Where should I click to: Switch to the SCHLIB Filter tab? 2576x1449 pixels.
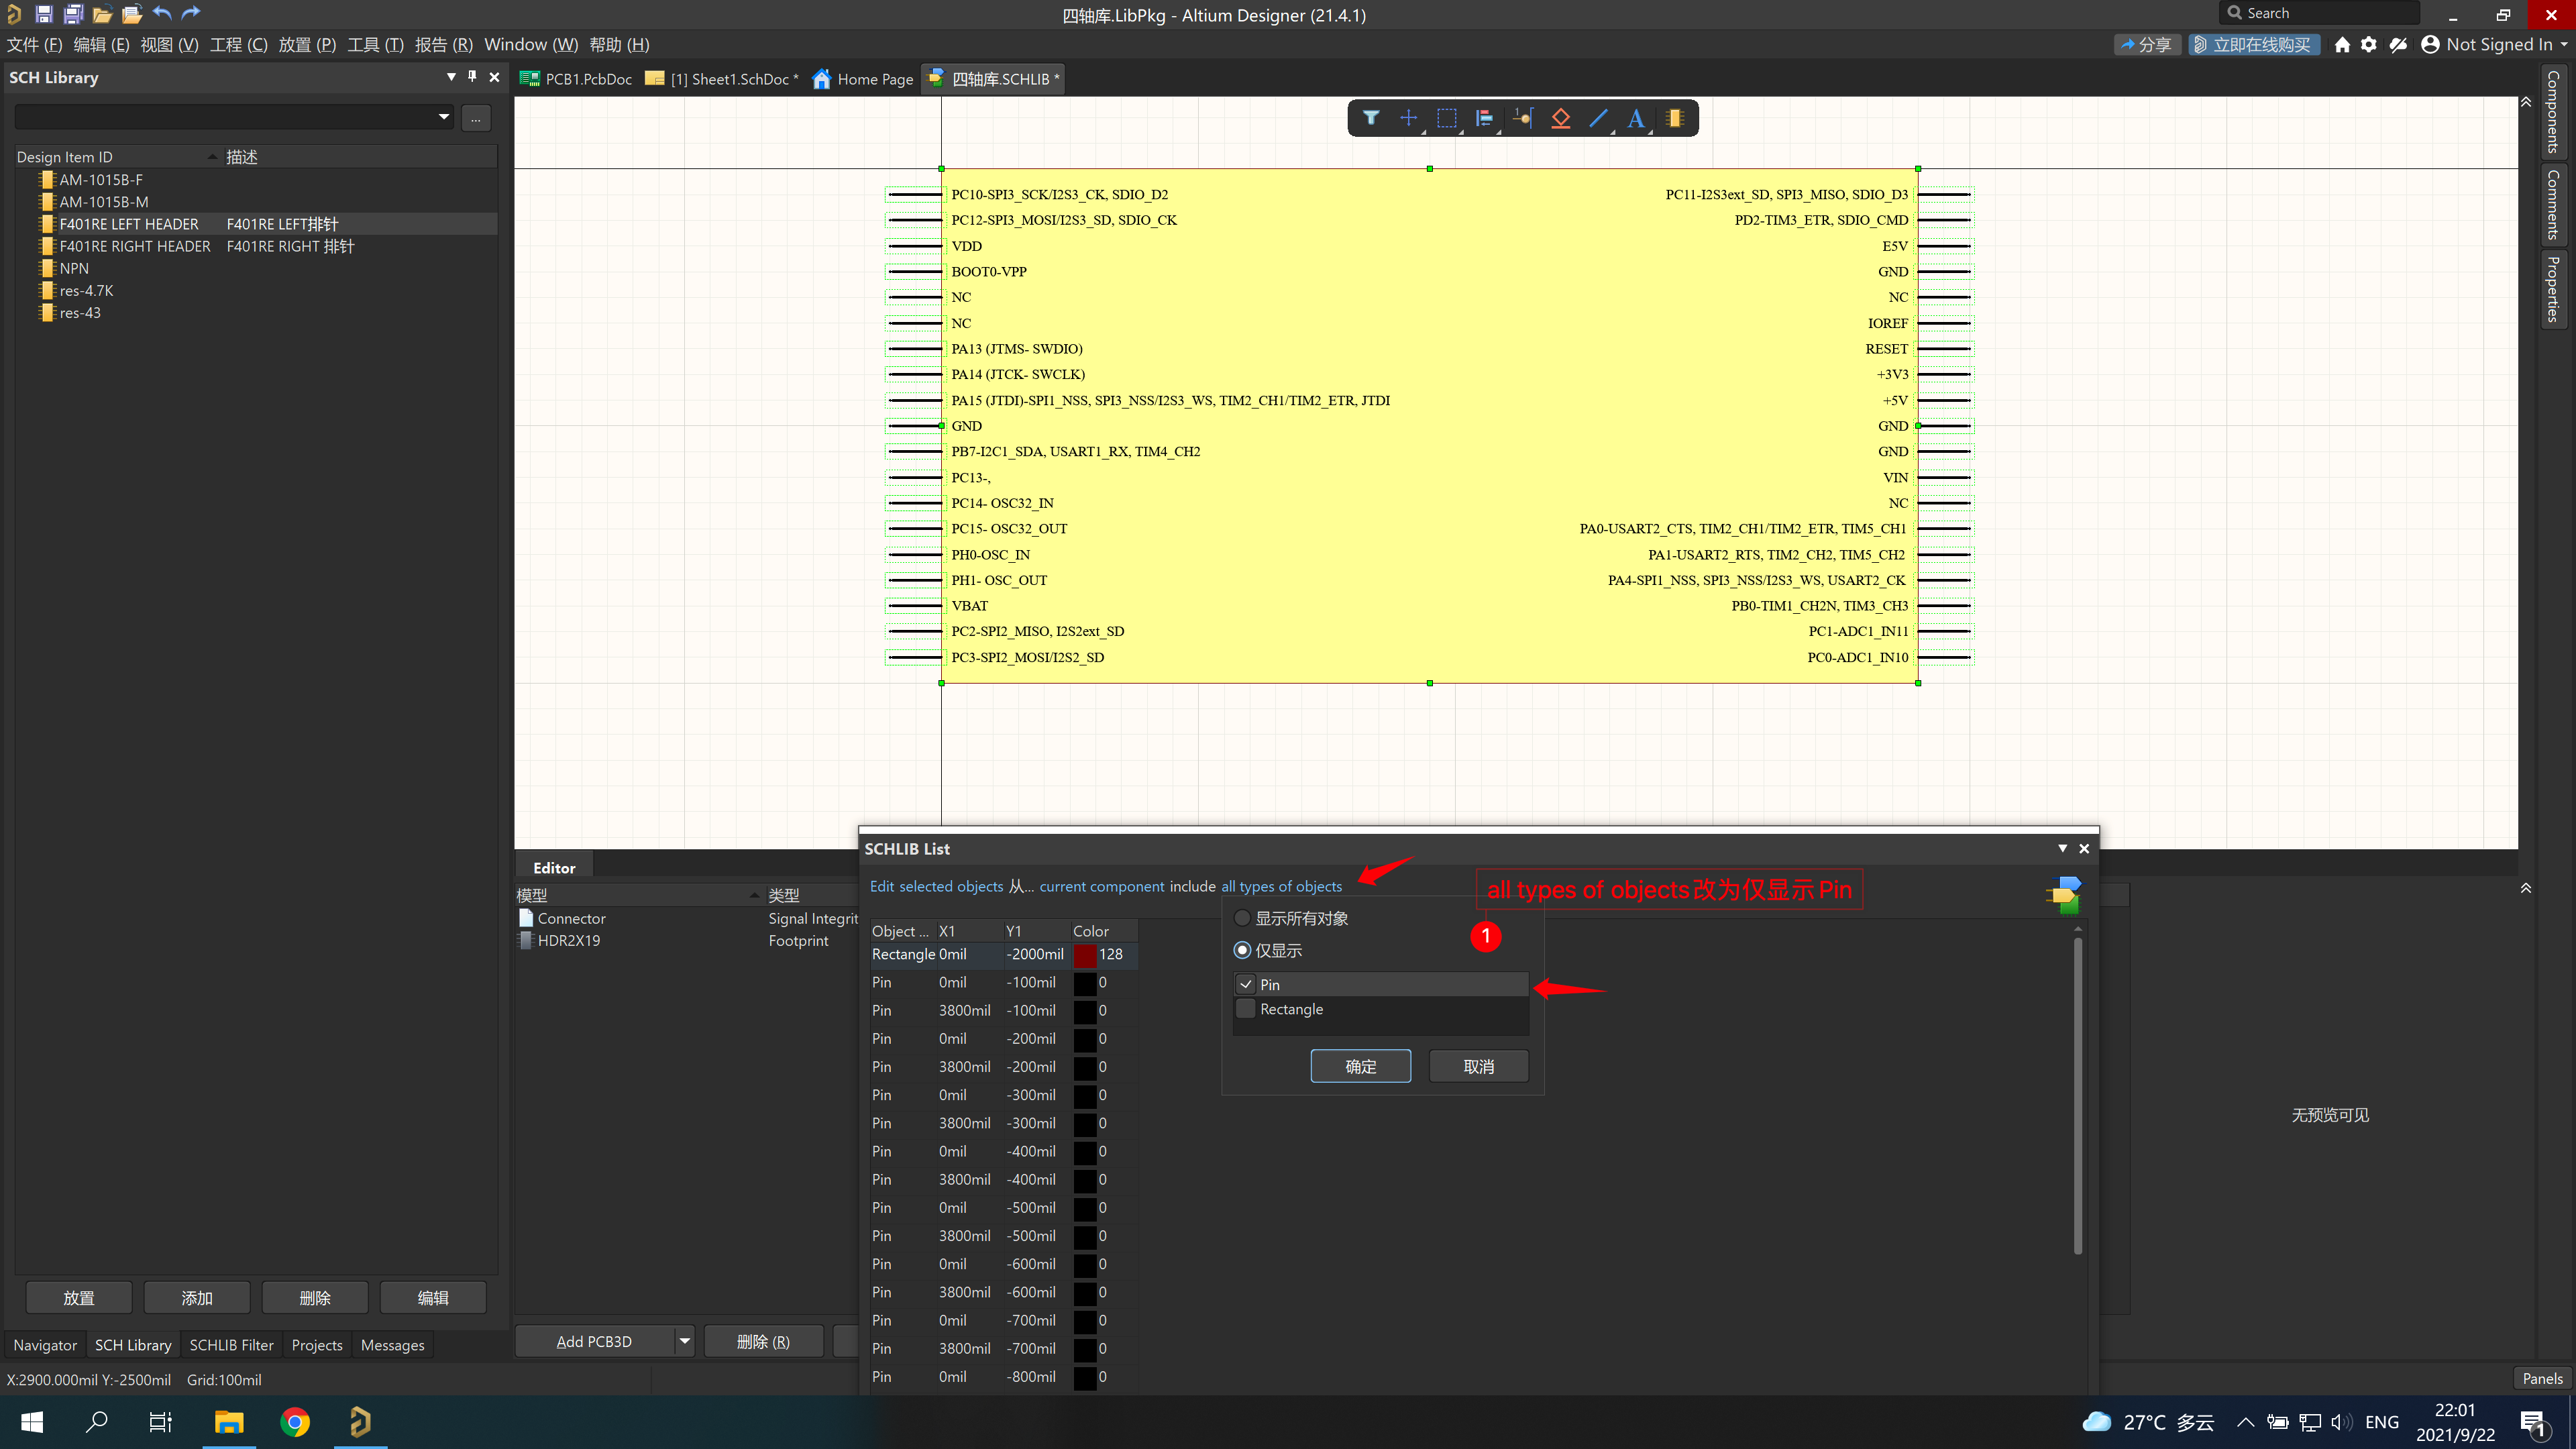pos(231,1345)
